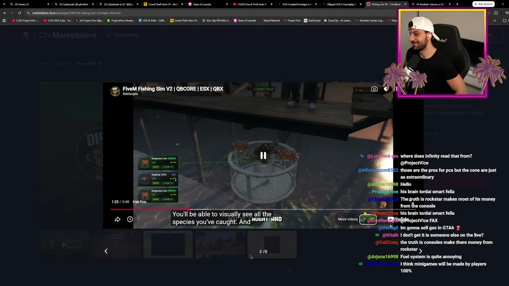Open the DirkScripts channel avatar
The width and height of the screenshot is (509, 286).
click(x=115, y=91)
